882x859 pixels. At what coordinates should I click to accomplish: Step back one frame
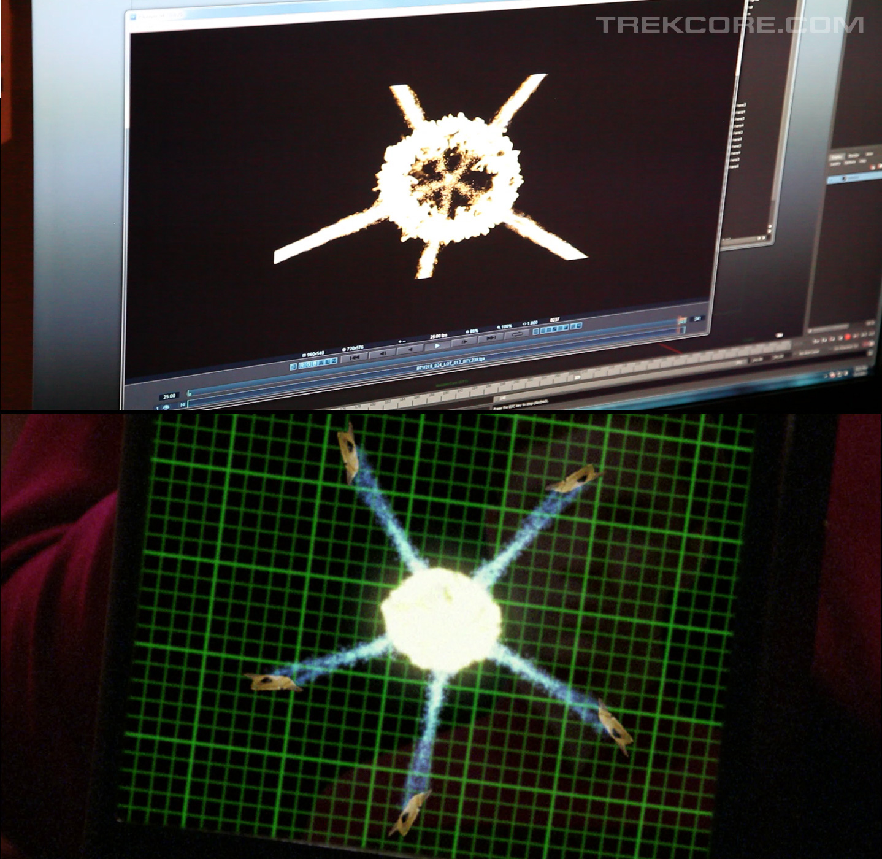coord(382,354)
